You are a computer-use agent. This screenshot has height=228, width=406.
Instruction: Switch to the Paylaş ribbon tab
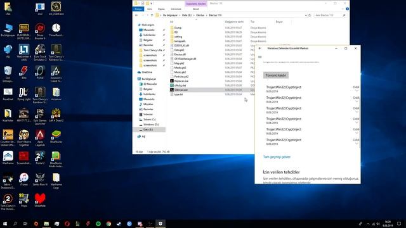pyautogui.click(x=161, y=9)
